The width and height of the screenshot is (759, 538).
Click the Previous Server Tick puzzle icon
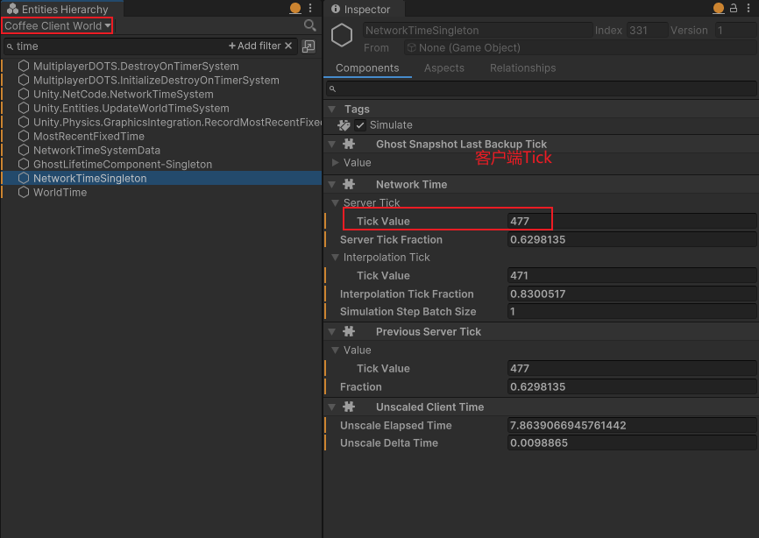click(349, 332)
